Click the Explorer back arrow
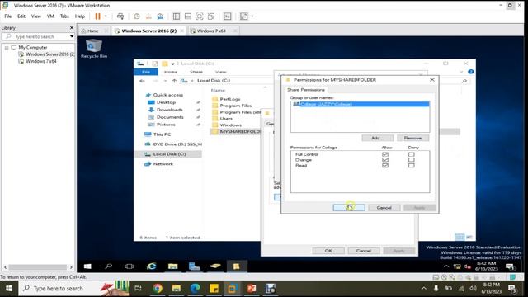 tap(142, 81)
